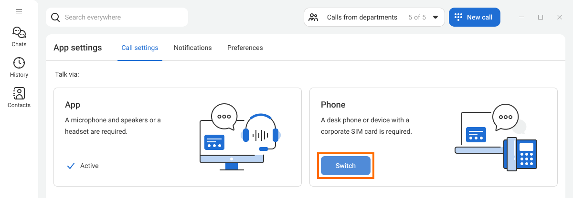Screen dimensions: 573x198
Task: Click the search magnifier icon
Action: pyautogui.click(x=55, y=17)
